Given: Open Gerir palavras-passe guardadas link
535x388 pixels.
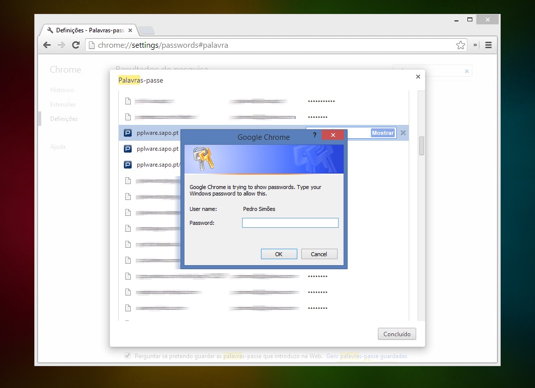Looking at the screenshot, I should (x=367, y=356).
